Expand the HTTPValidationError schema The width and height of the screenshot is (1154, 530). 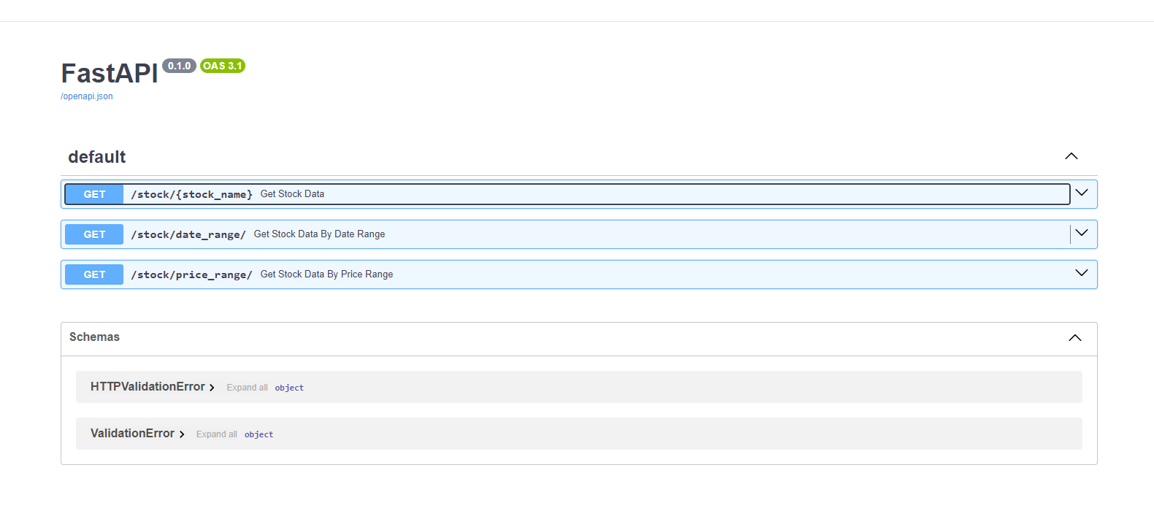pyautogui.click(x=153, y=387)
